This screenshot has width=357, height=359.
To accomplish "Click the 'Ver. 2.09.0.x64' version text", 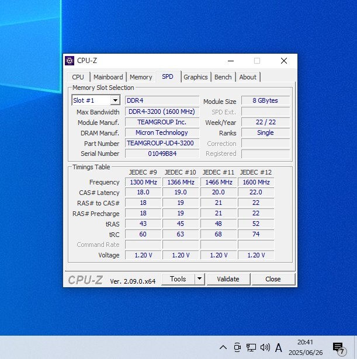I will 133,281.
